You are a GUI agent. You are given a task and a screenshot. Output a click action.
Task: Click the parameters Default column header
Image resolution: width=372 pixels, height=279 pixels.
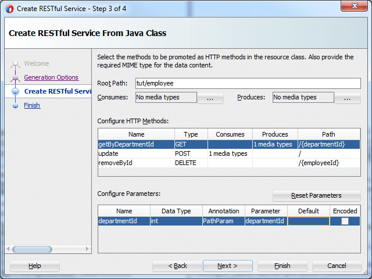[309, 211]
